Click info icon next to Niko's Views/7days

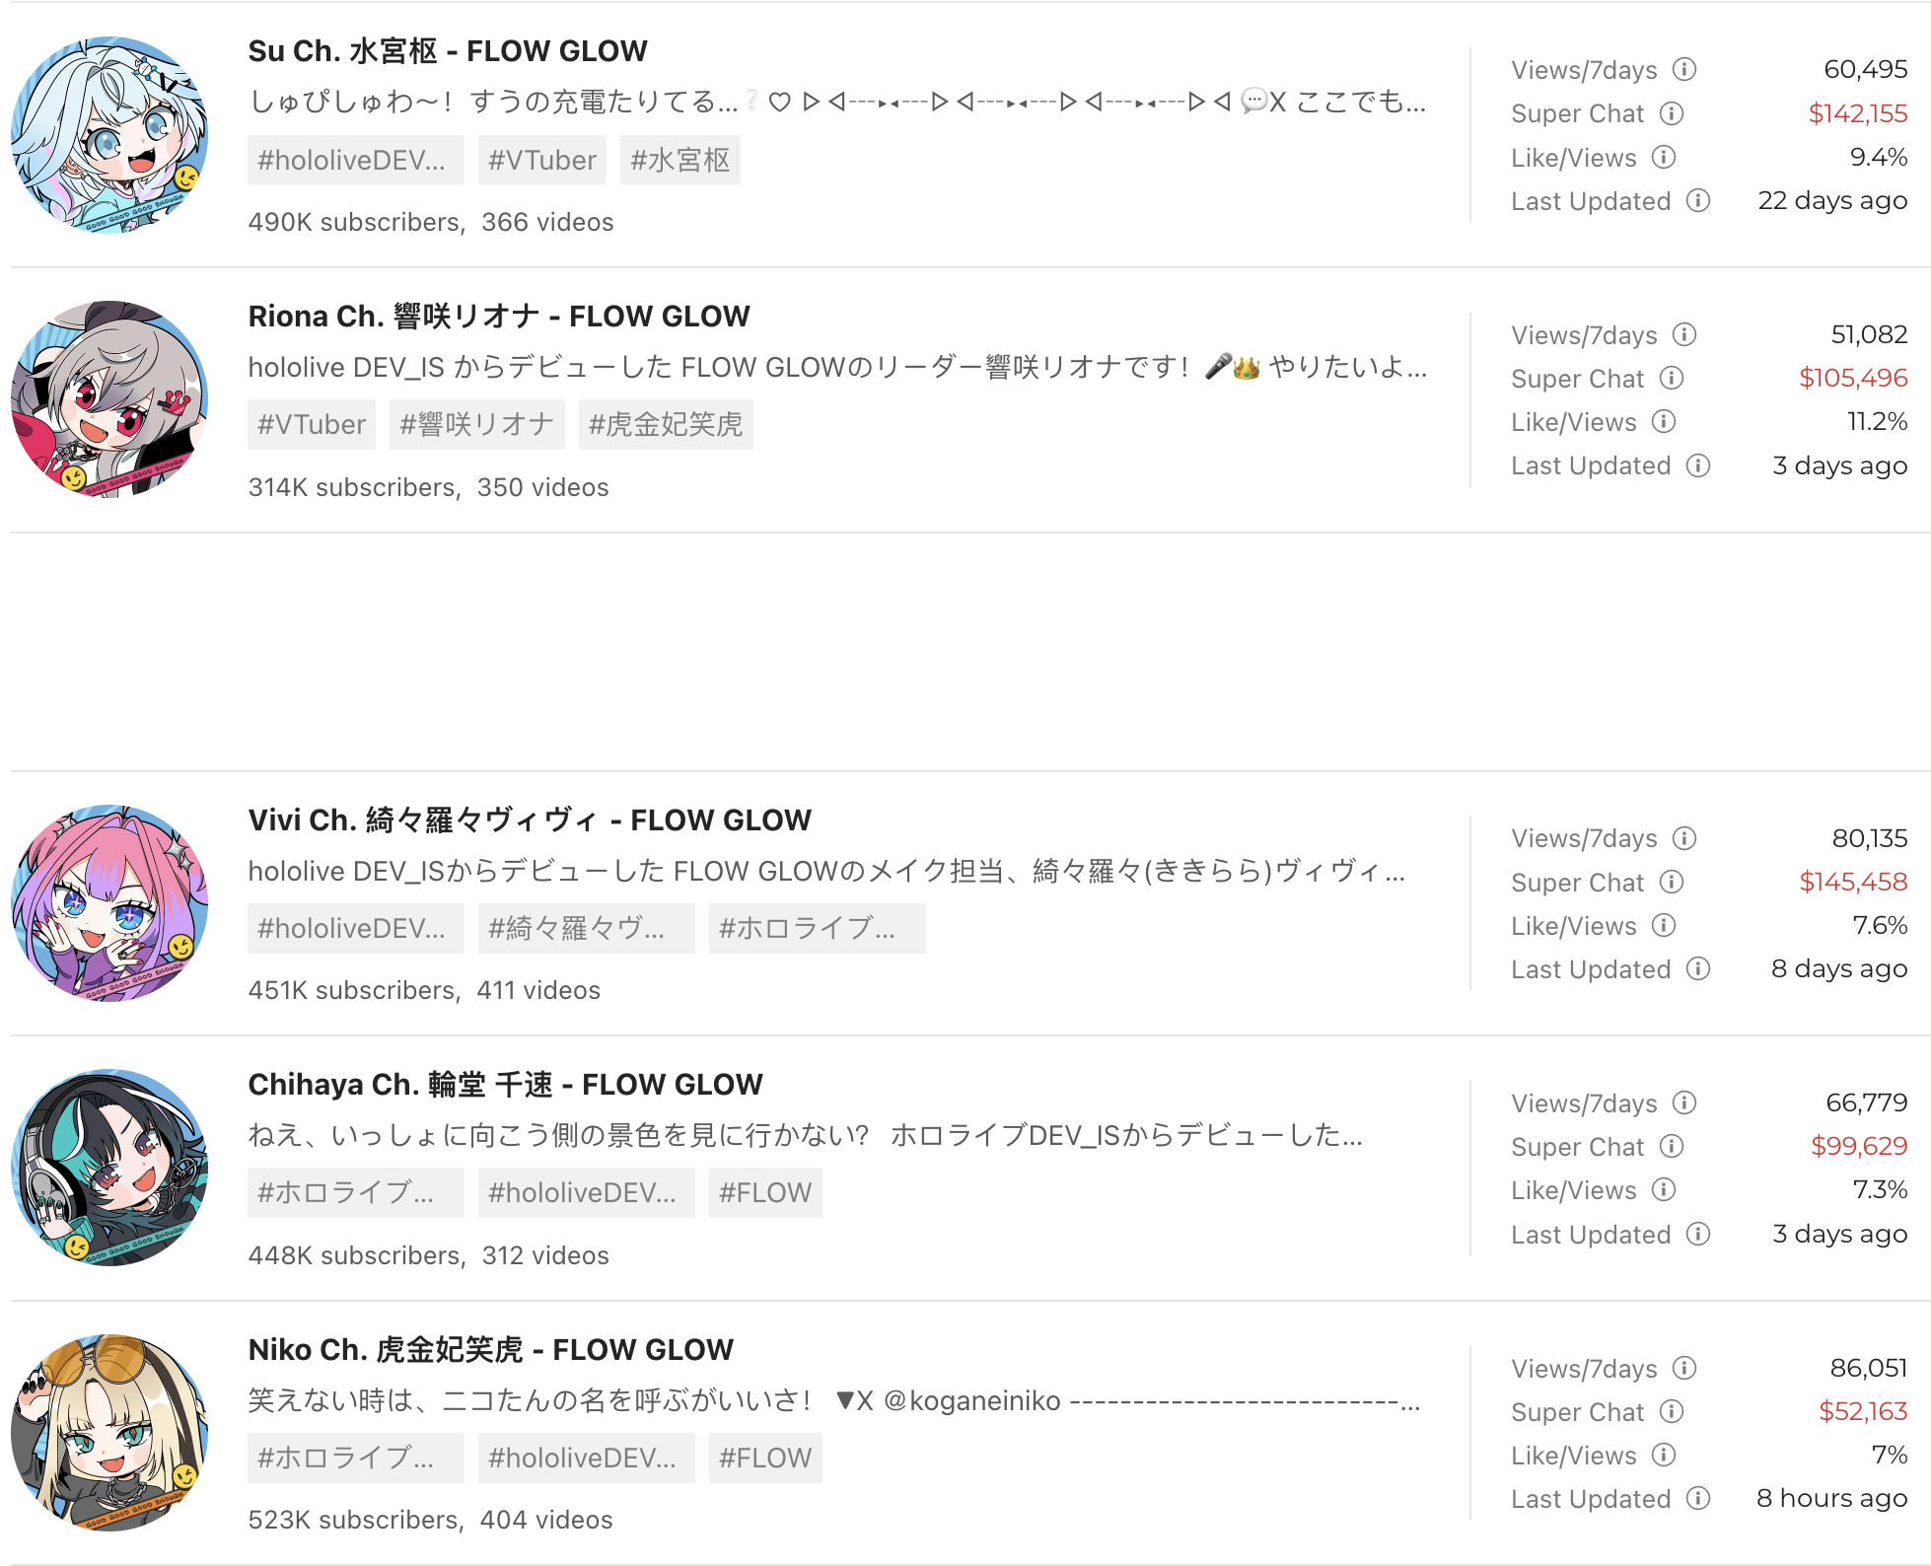click(x=1684, y=1369)
